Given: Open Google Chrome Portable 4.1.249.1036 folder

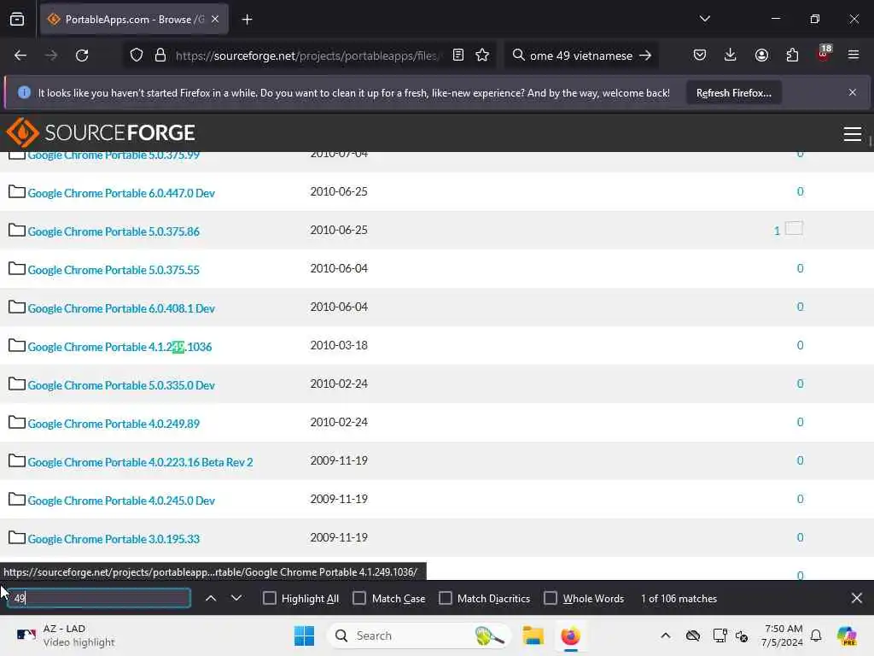Looking at the screenshot, I should click(119, 347).
